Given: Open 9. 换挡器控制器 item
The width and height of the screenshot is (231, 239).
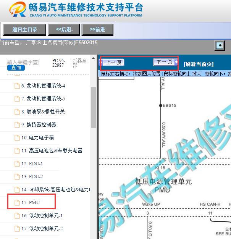Looking at the screenshot, I should (39, 124).
